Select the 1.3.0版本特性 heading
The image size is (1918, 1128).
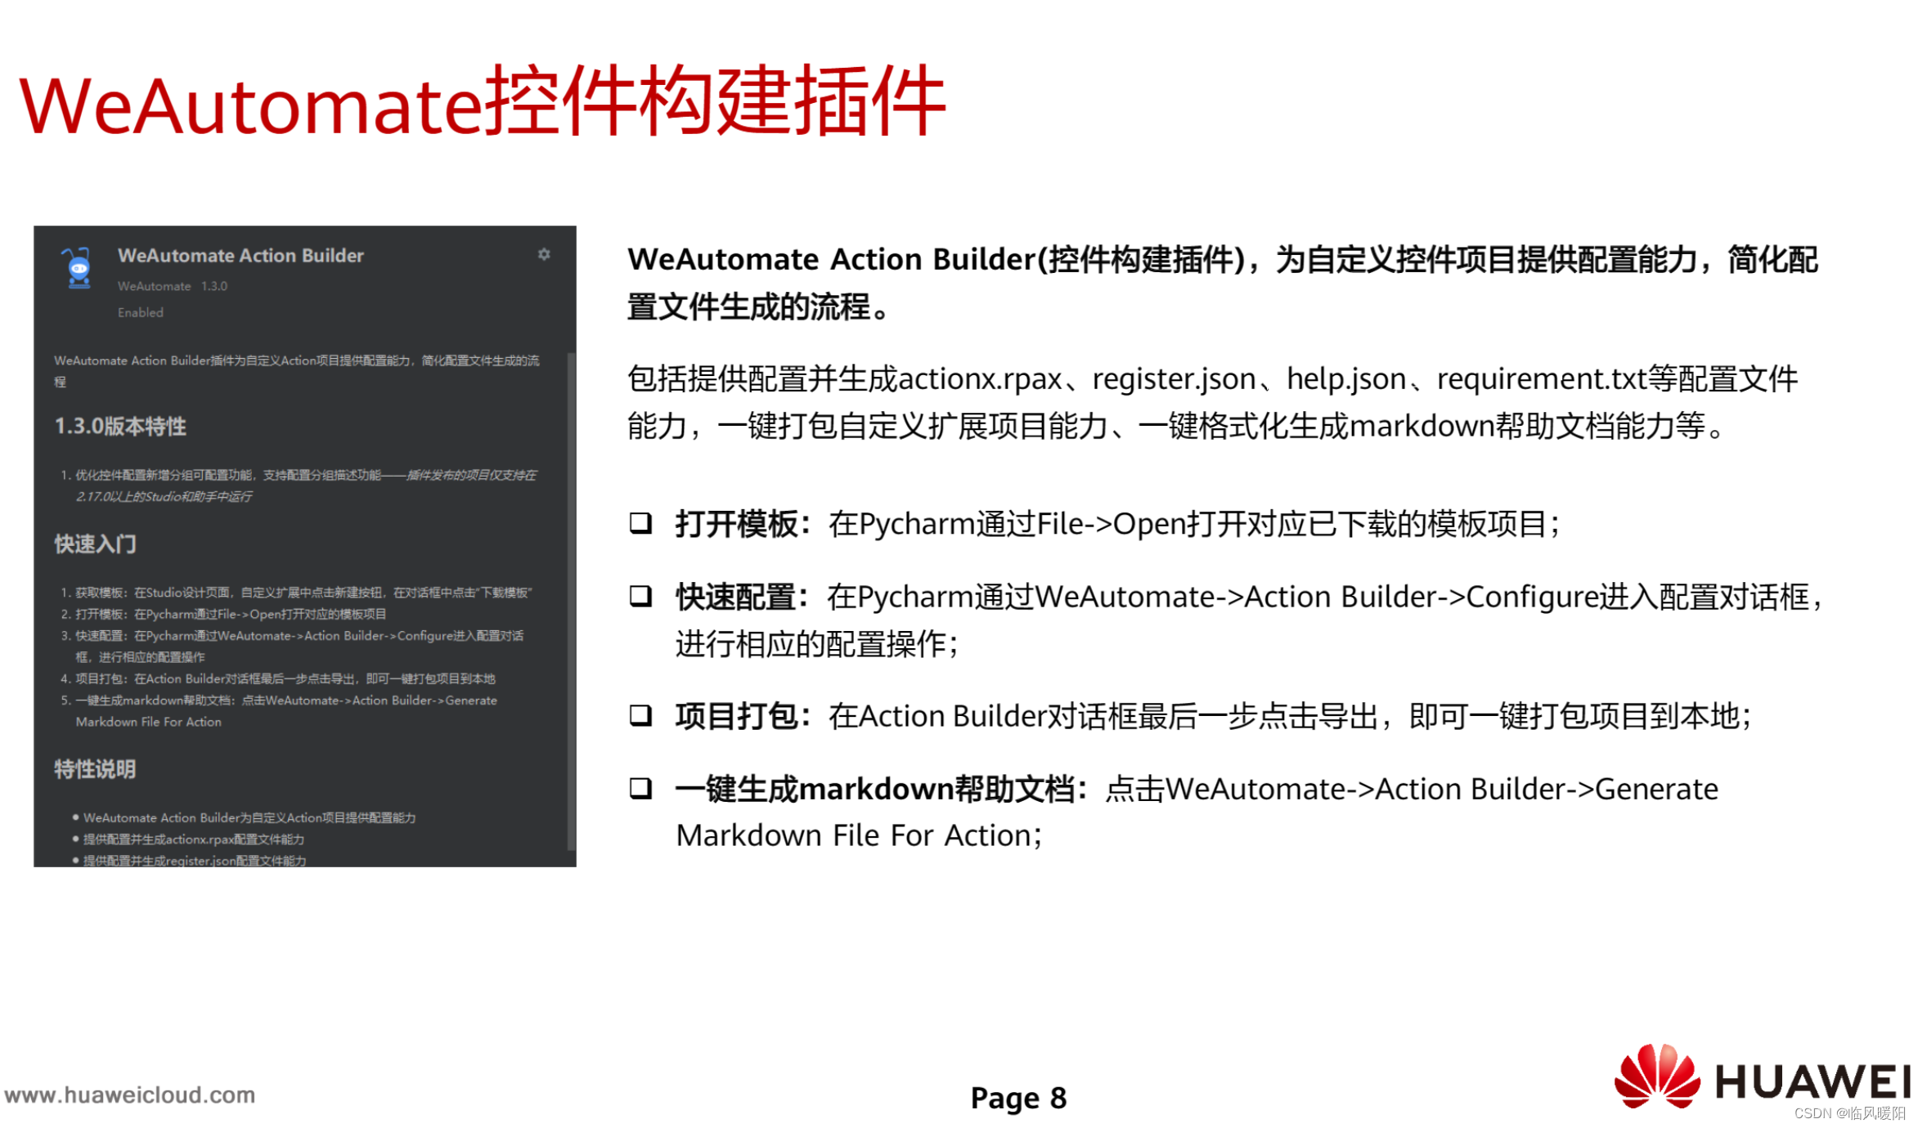(x=120, y=426)
